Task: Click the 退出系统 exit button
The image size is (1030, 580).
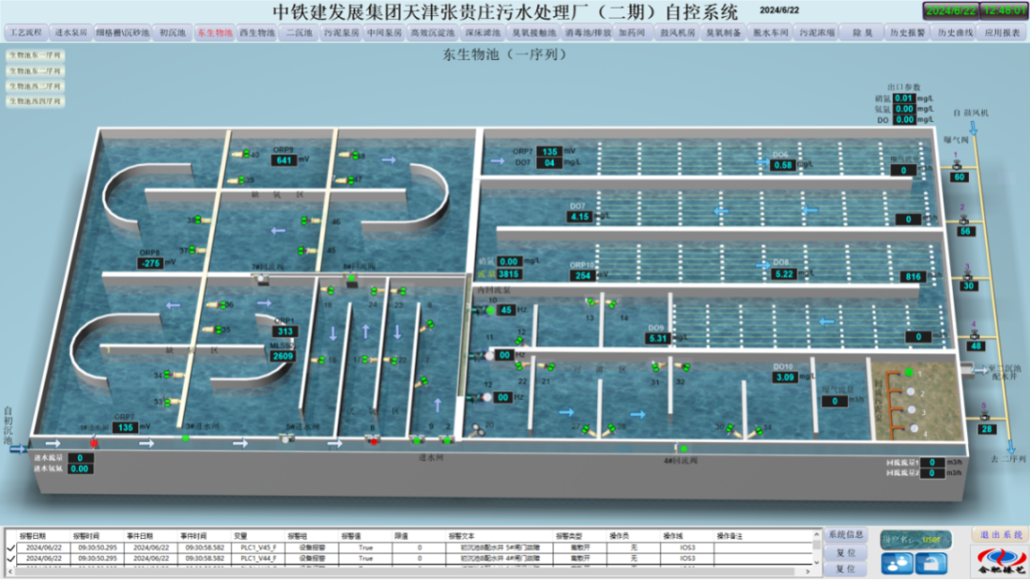Action: pyautogui.click(x=1000, y=535)
